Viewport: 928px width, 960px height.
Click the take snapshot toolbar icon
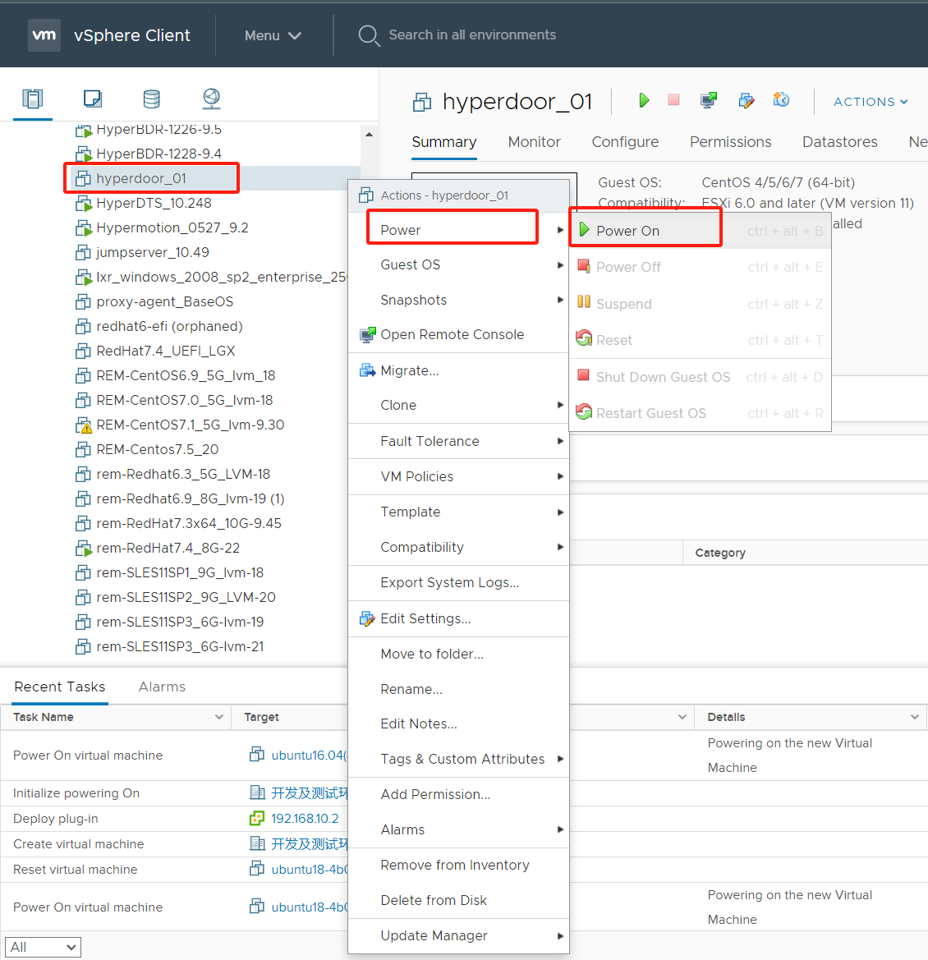tap(782, 99)
